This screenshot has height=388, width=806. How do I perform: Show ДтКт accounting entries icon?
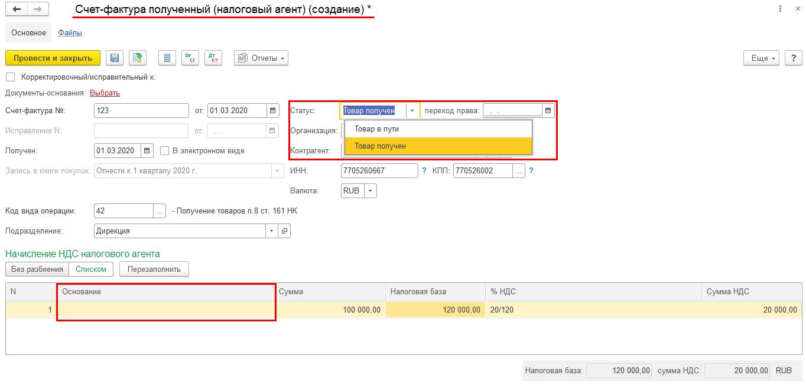(x=213, y=58)
